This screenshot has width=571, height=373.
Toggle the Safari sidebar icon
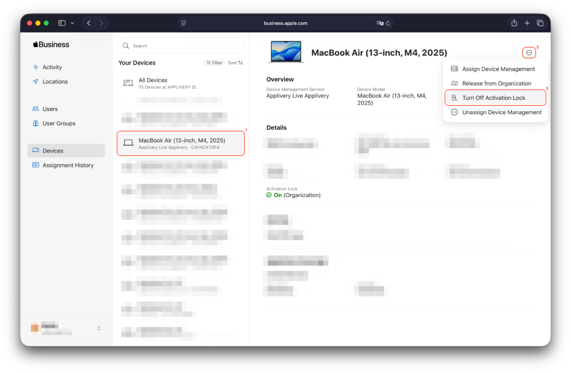(x=62, y=23)
